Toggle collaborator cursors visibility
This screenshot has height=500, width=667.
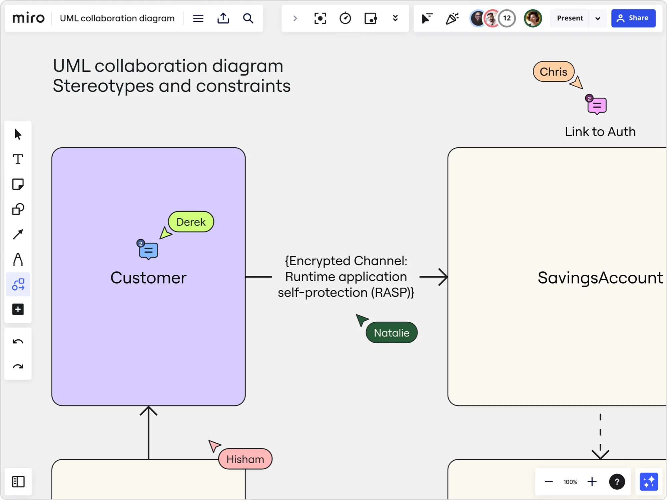click(x=427, y=18)
